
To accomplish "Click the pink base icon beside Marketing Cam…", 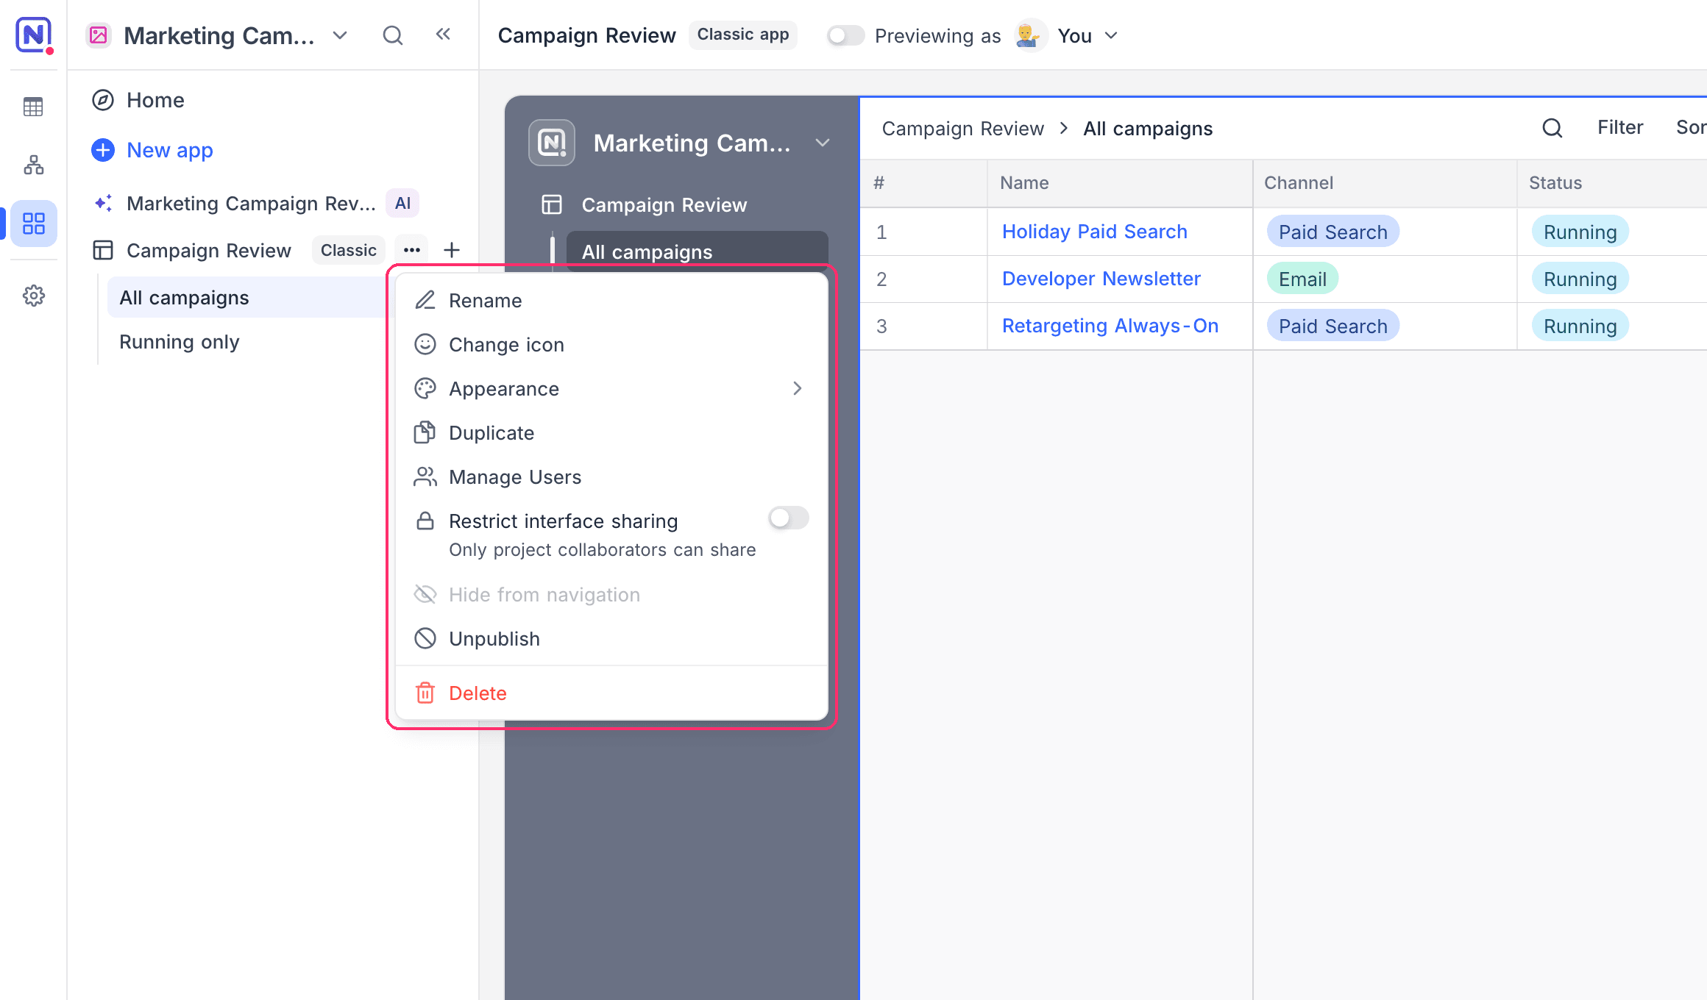I will [x=99, y=35].
